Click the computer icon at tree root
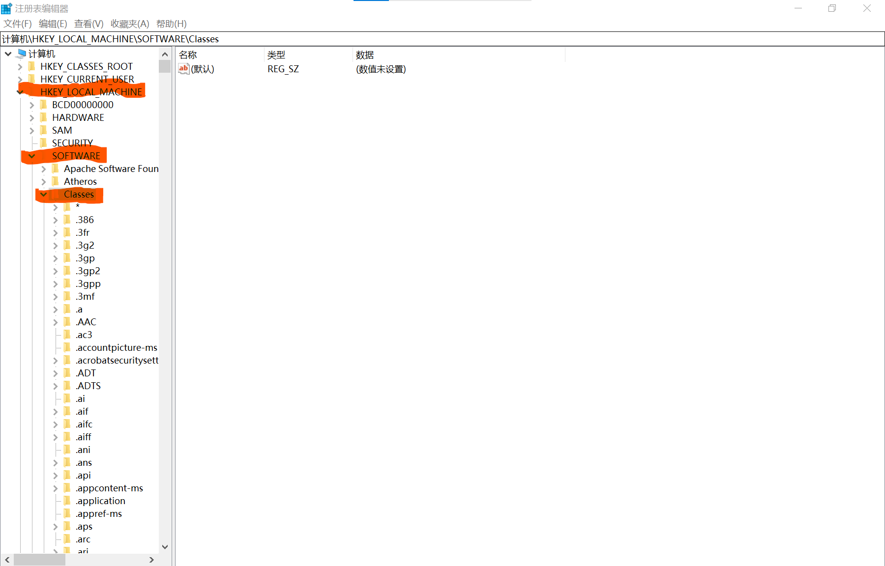This screenshot has height=566, width=885. click(21, 54)
